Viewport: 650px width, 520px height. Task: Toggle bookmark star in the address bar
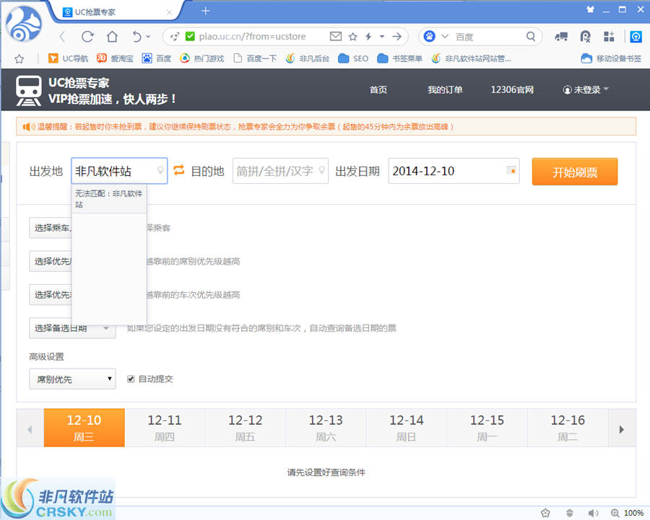pos(352,36)
